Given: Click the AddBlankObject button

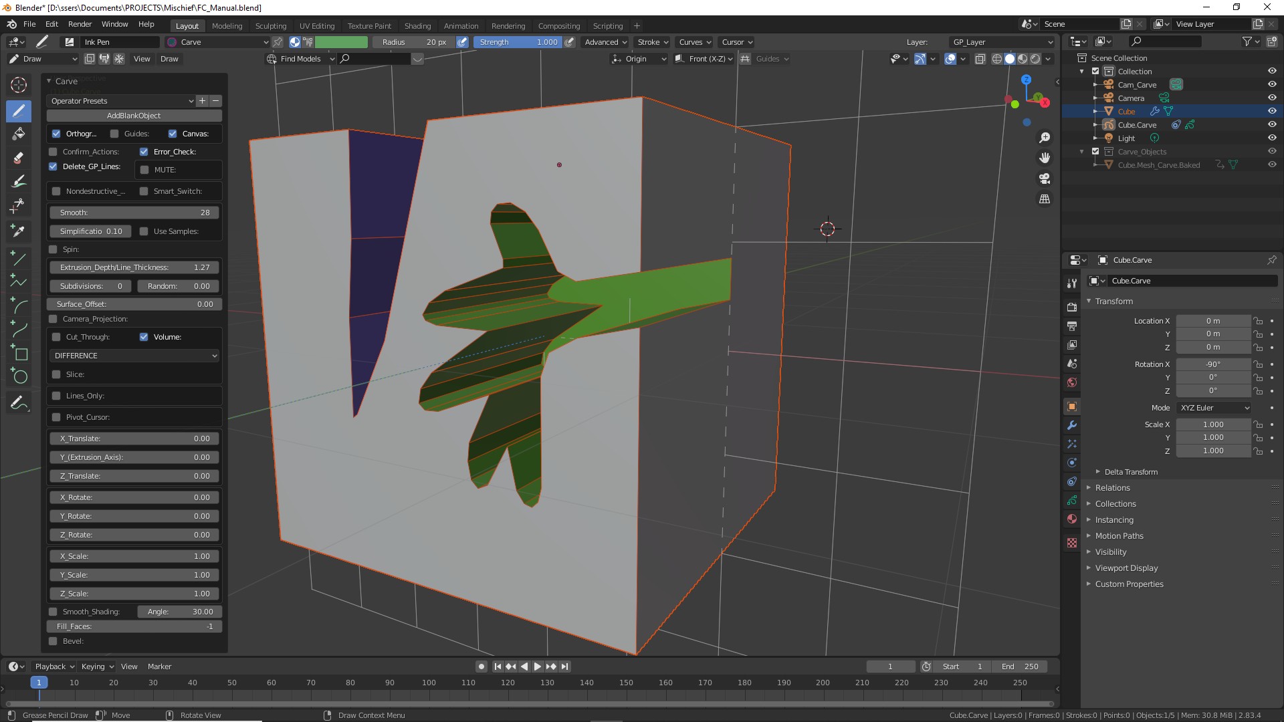Looking at the screenshot, I should 134,116.
